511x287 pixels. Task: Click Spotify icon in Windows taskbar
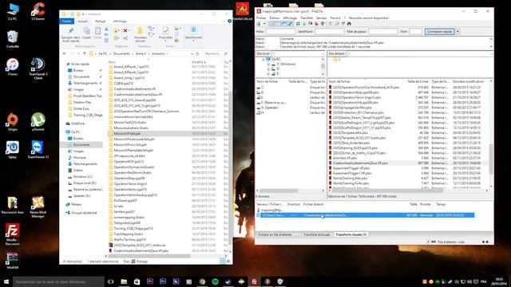coord(215,281)
